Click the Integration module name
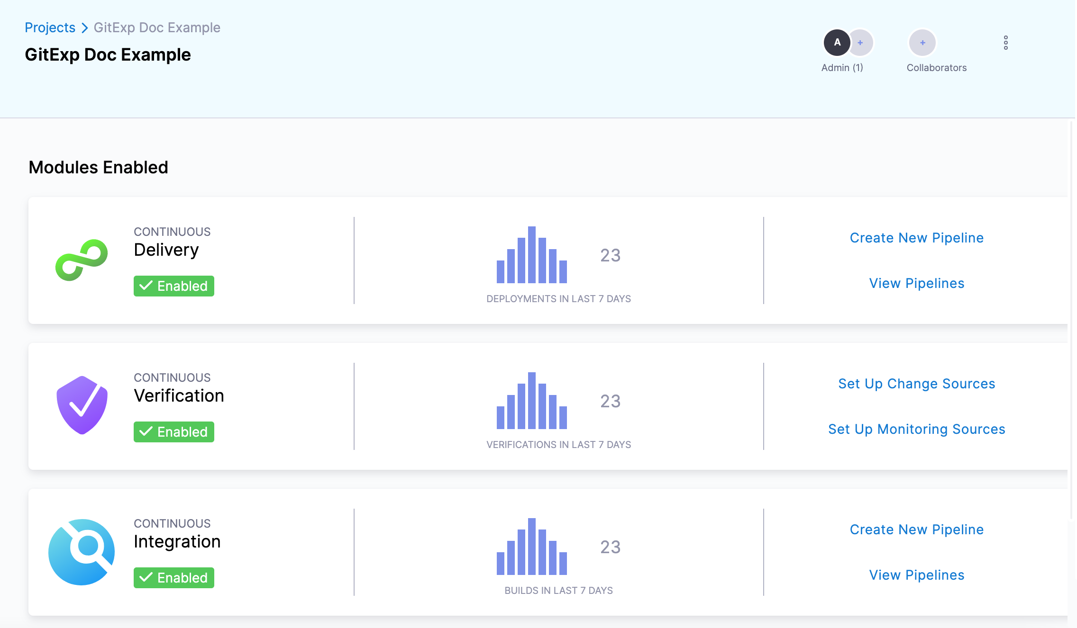Screen dimensions: 1077x628 (x=177, y=542)
